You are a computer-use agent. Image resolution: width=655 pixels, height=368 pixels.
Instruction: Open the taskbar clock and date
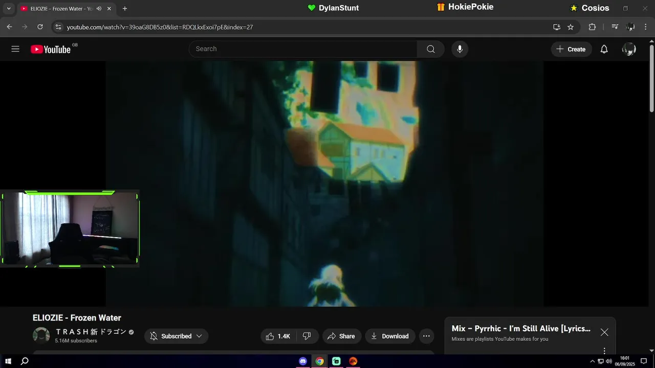(x=625, y=361)
